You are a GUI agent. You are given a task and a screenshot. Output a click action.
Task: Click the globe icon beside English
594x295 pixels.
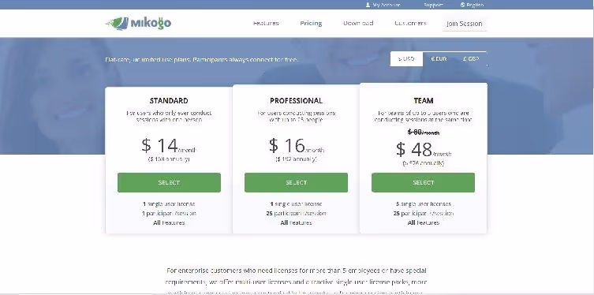tap(462, 5)
